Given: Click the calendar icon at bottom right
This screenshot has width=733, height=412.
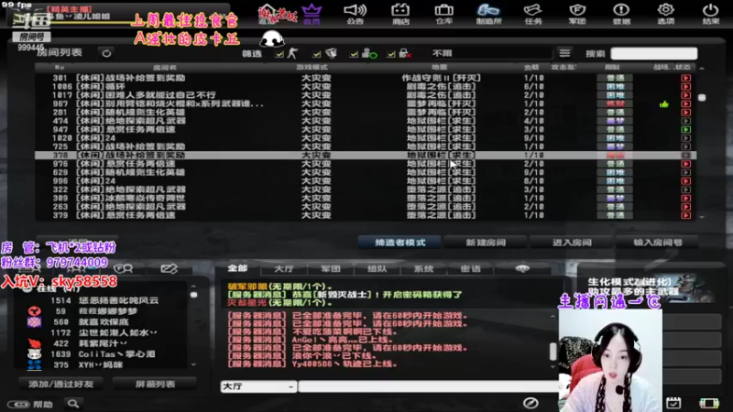Looking at the screenshot, I should [673, 403].
